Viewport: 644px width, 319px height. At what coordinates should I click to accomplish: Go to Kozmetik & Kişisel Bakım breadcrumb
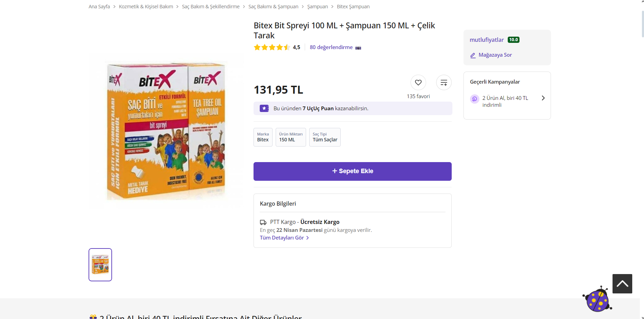(x=146, y=7)
